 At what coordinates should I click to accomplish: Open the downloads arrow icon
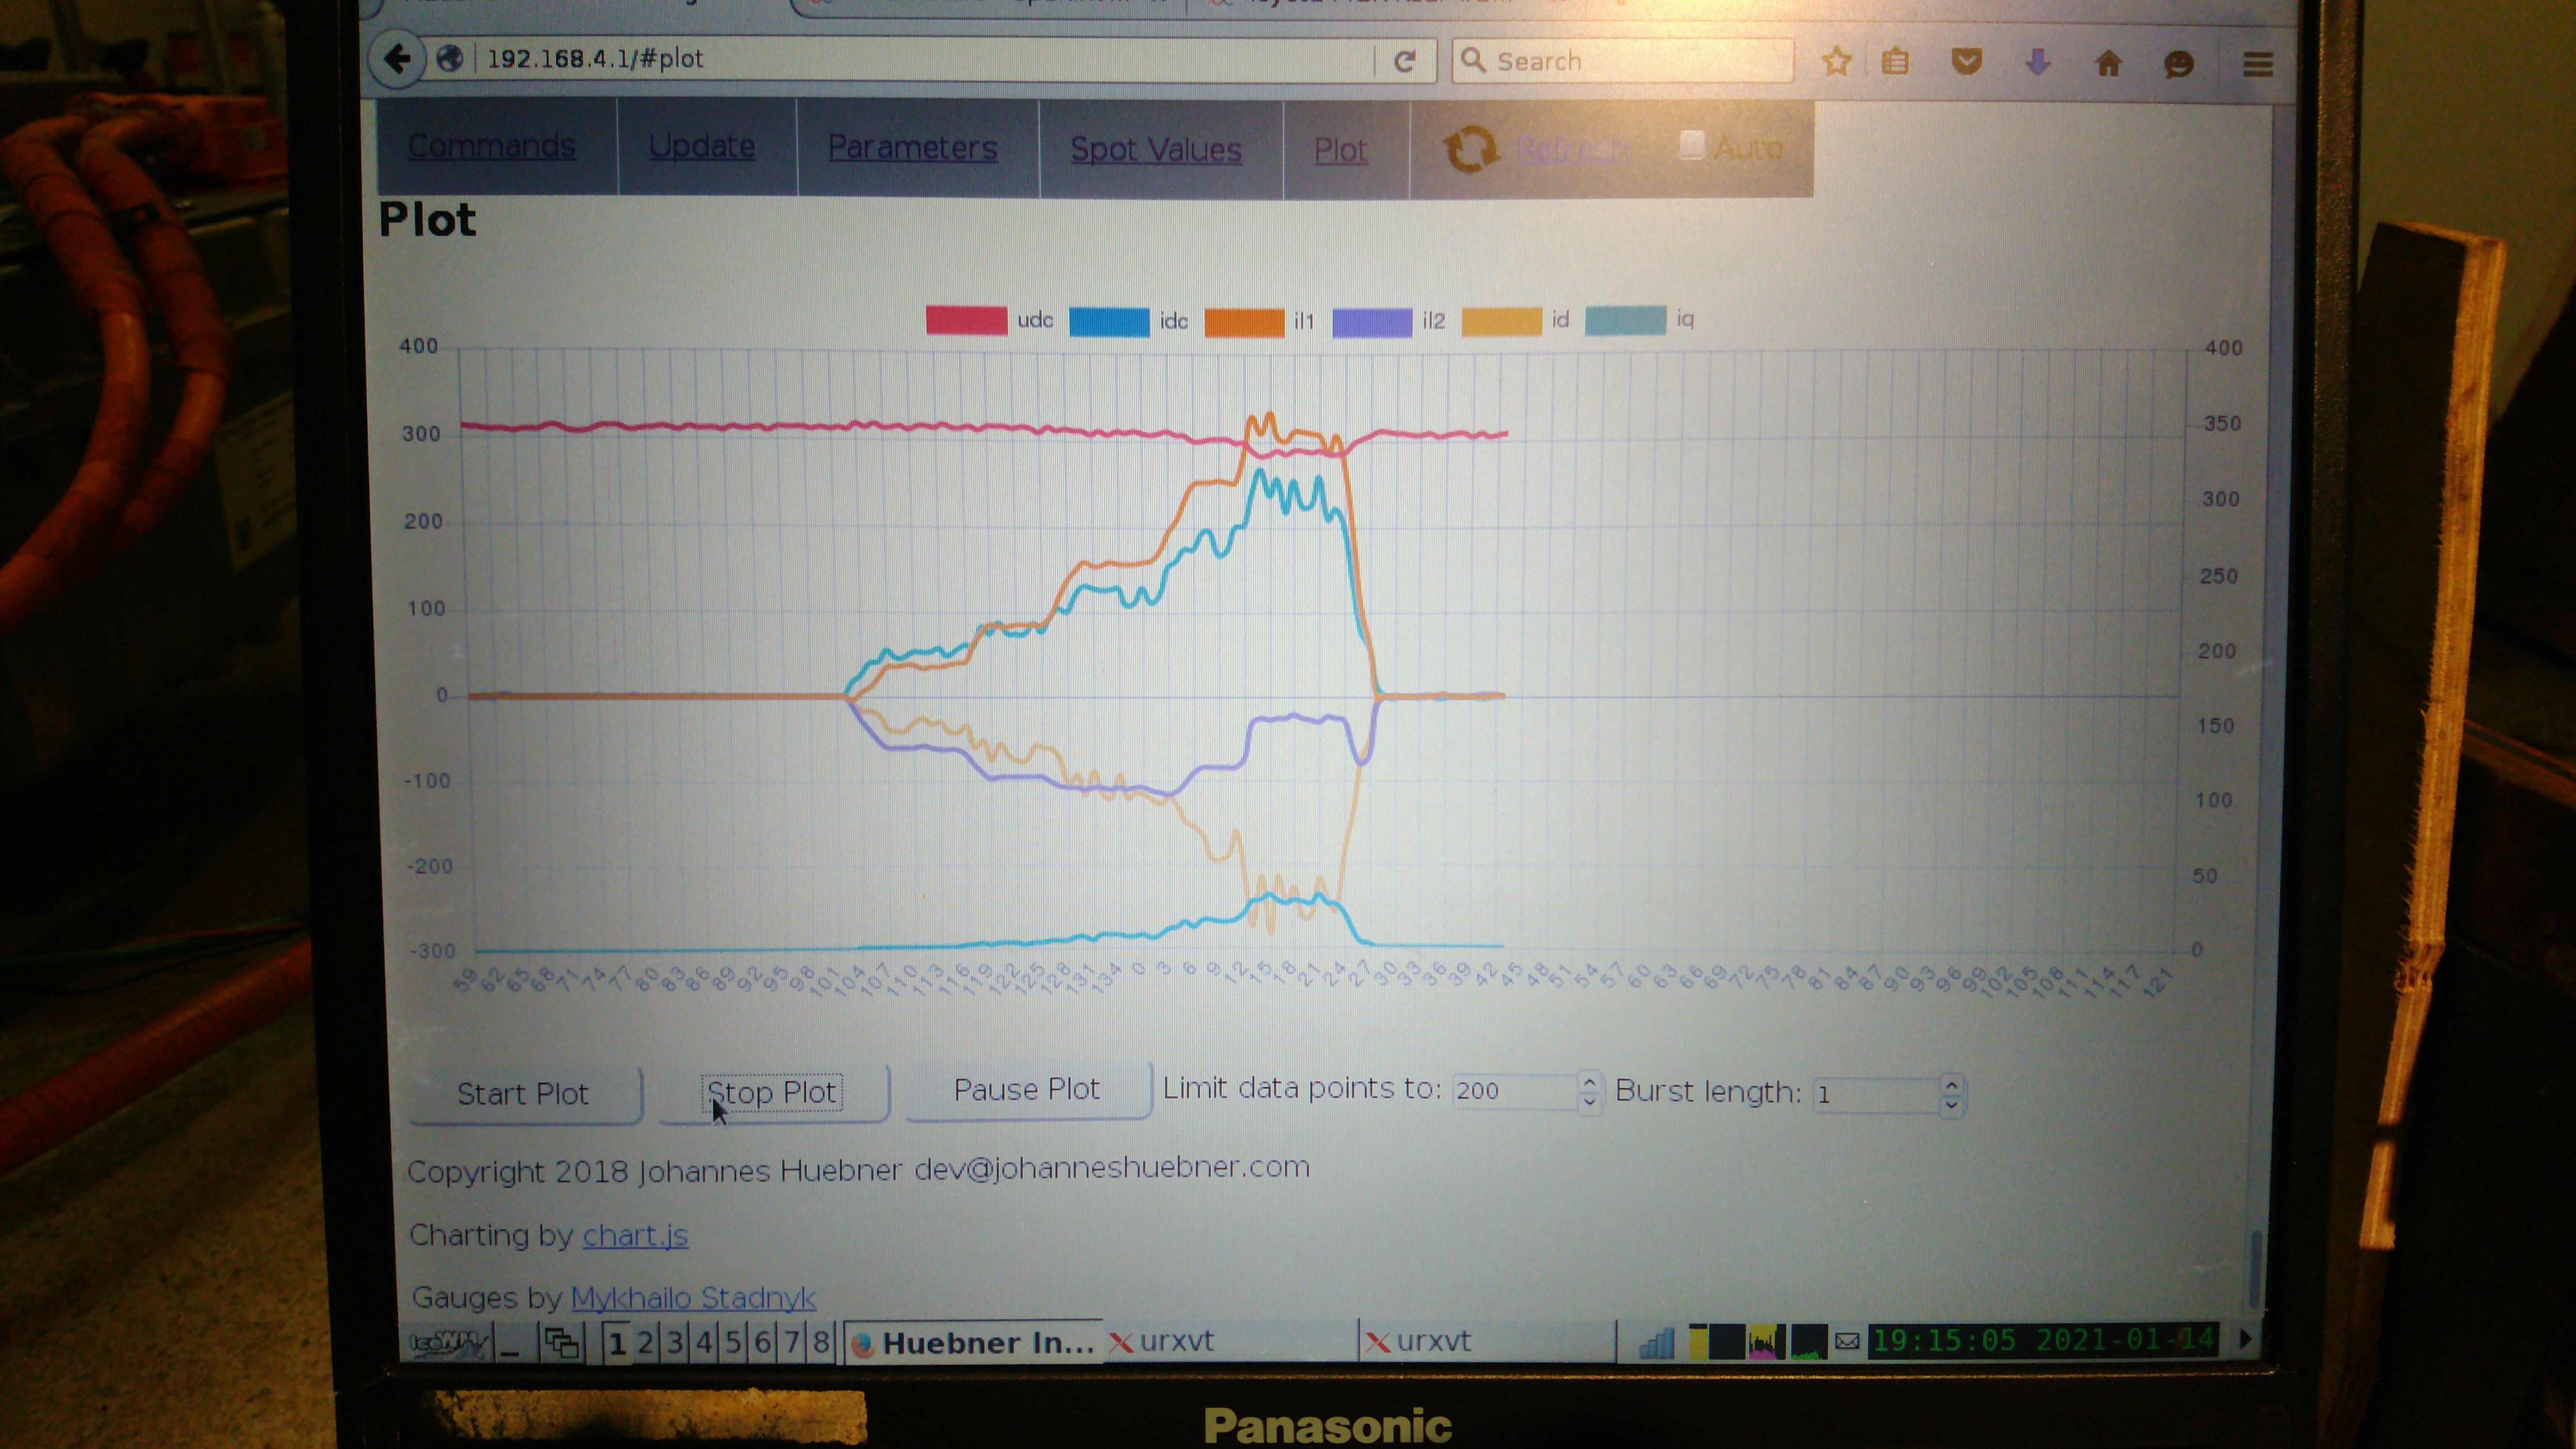click(x=2037, y=63)
